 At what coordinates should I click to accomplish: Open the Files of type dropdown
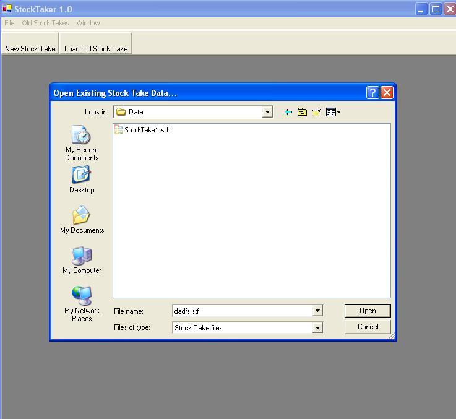[317, 328]
